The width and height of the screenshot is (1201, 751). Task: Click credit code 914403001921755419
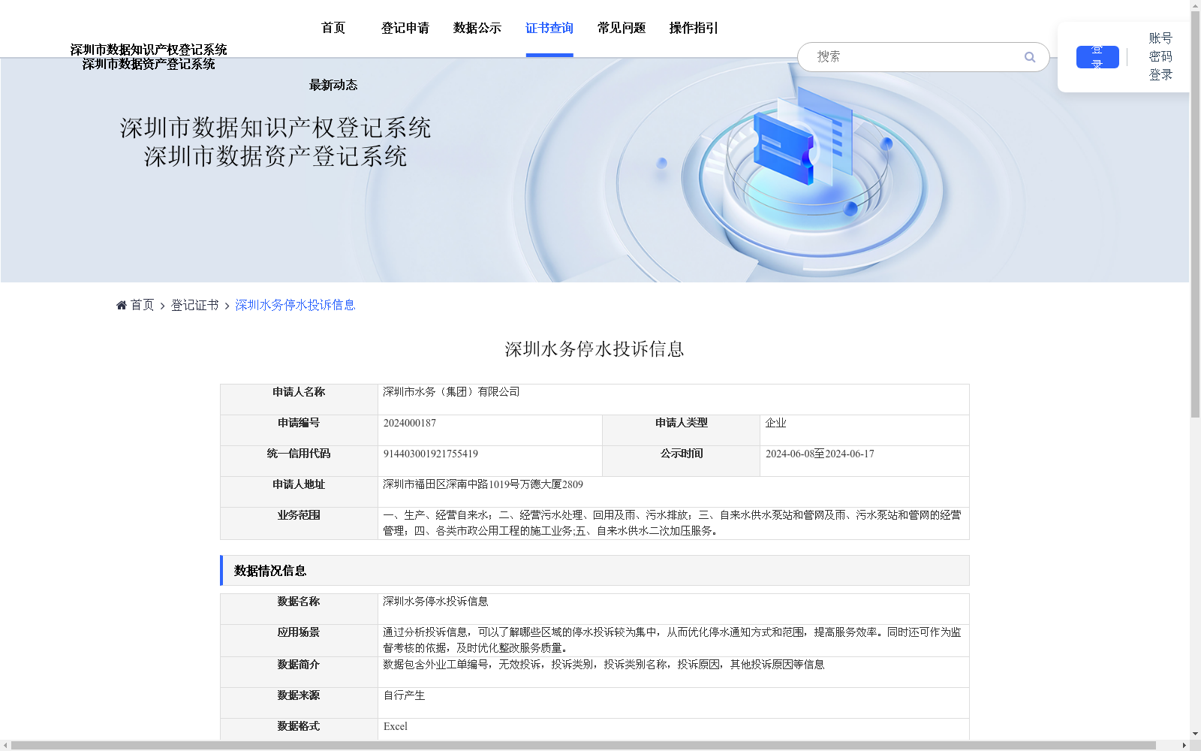(x=431, y=454)
